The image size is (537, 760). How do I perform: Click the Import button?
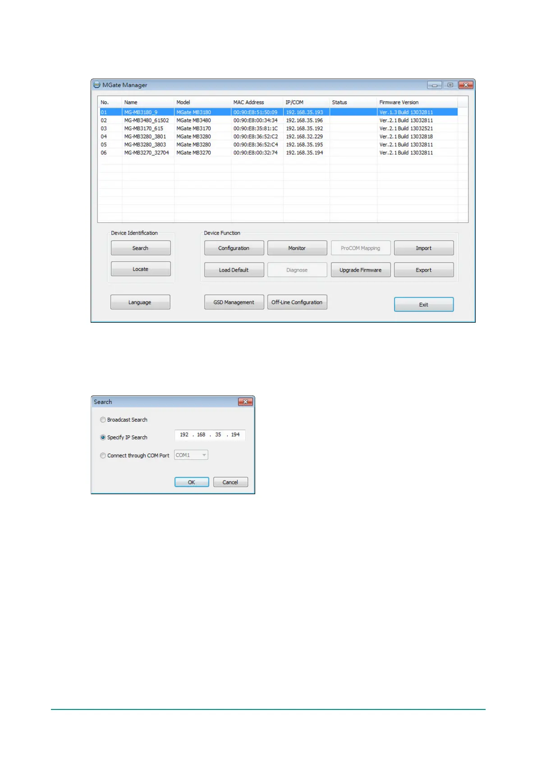pos(424,248)
